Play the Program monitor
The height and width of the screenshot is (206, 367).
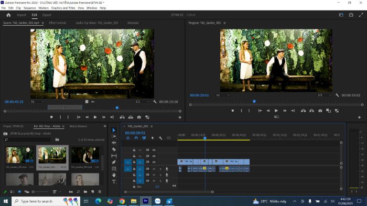(x=276, y=111)
